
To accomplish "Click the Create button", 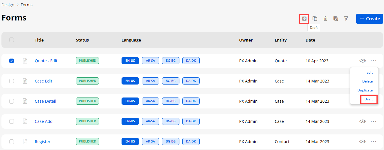I will coord(370,19).
